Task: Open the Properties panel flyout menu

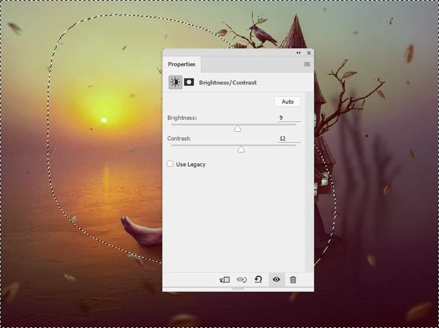Action: coord(307,64)
